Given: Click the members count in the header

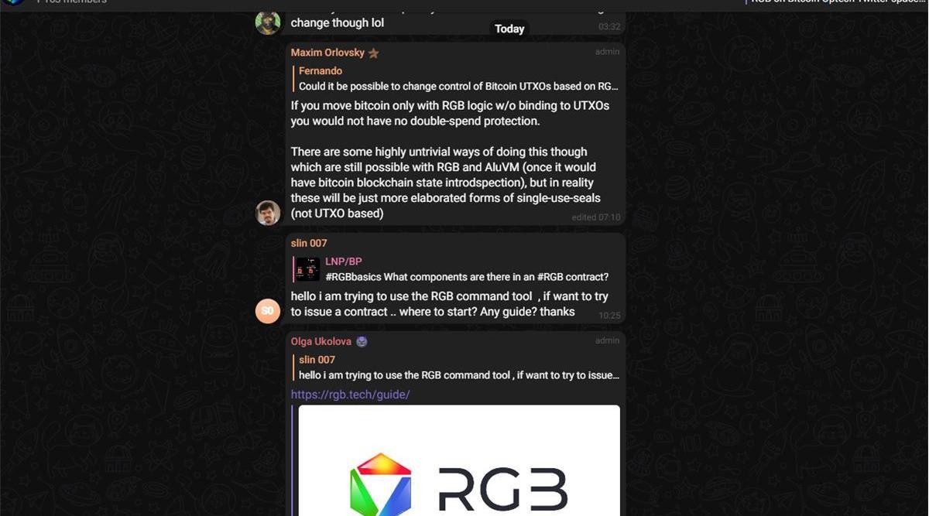Looking at the screenshot, I should coord(72,2).
